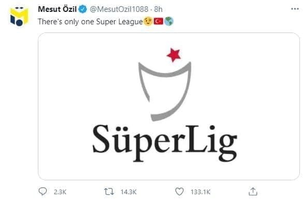Screen dimensions: 303x202
Task: Click tweet text 'There's only one Super League'
Action: (x=90, y=21)
